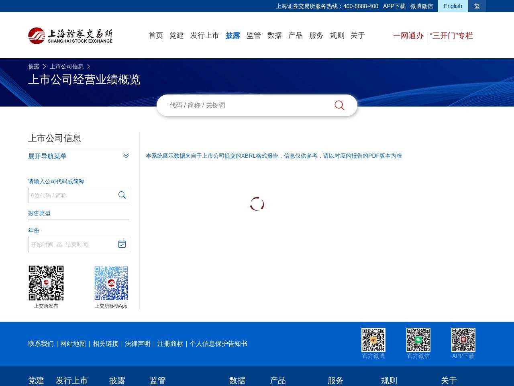The width and height of the screenshot is (514, 386).
Task: Click the 注册商标 footer link
Action: (170, 344)
